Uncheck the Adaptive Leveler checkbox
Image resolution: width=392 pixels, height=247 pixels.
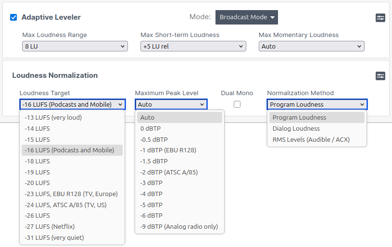tap(13, 17)
